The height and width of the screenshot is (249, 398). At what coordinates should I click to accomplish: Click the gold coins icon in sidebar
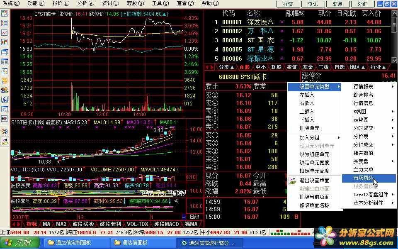[x=4, y=81]
